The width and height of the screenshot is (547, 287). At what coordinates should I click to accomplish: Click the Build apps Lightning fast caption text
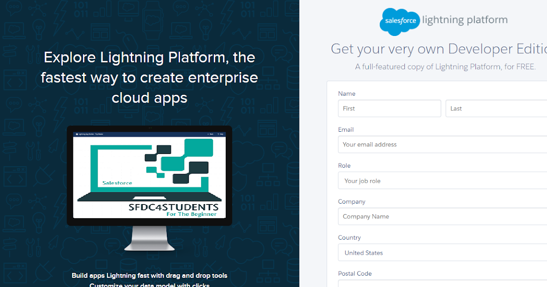click(149, 276)
